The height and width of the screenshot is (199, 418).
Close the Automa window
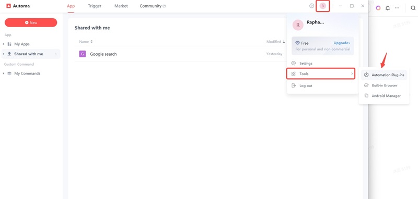(x=363, y=6)
